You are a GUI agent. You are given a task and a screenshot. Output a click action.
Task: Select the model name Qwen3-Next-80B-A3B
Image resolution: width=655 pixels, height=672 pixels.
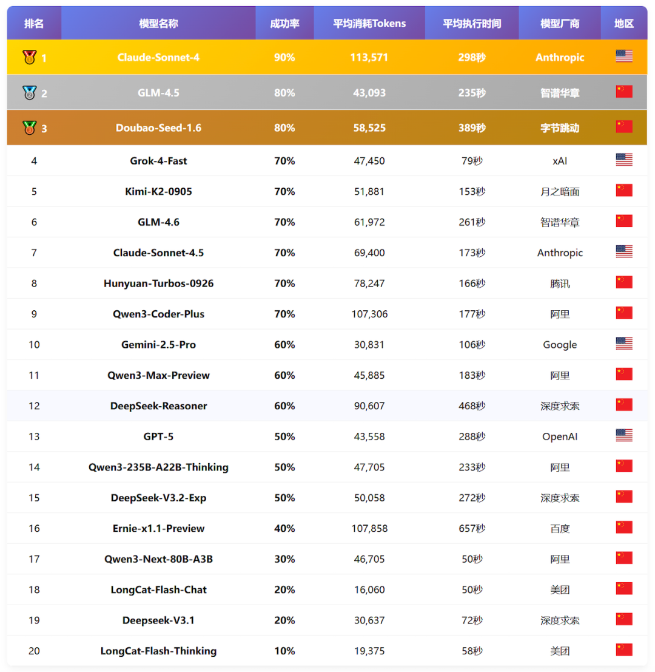(x=158, y=559)
